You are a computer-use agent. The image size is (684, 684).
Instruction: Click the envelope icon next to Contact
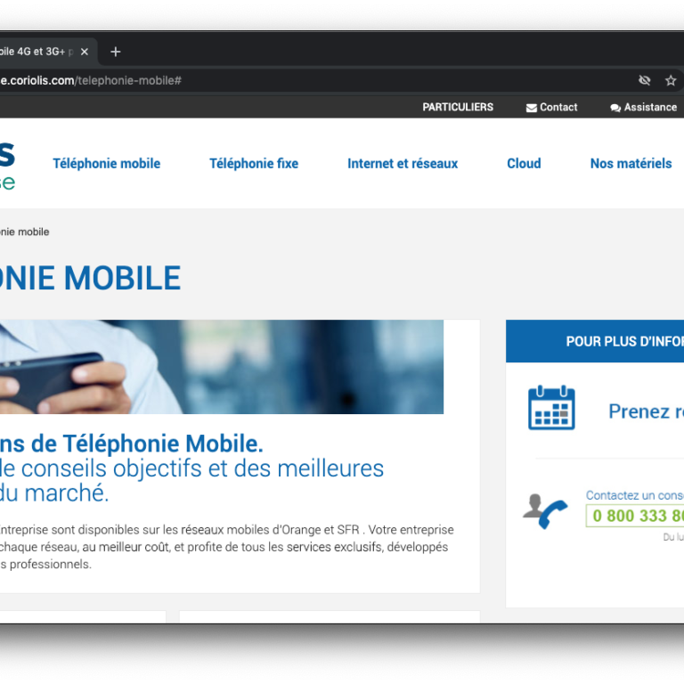point(532,108)
